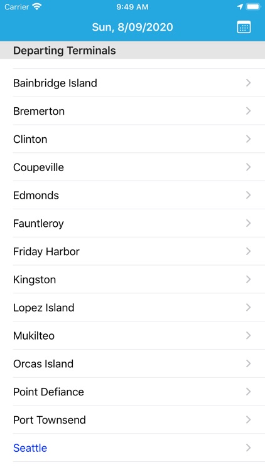This screenshot has width=265, height=470.
Task: Open the highlighted Seattle terminal link
Action: (30, 448)
